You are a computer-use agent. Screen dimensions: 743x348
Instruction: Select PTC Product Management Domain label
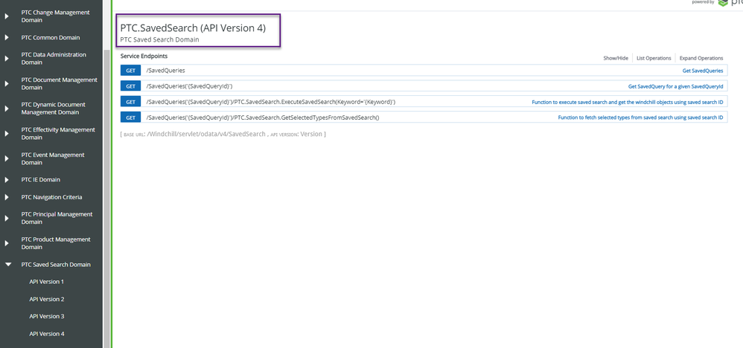(x=56, y=243)
